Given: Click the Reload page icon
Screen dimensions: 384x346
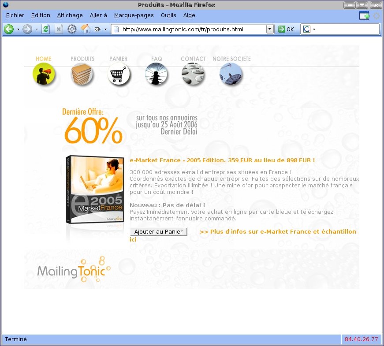Looking at the screenshot, I should point(45,29).
